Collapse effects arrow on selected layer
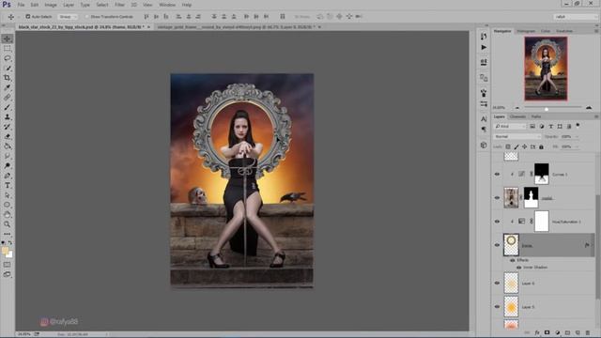Image resolution: width=601 pixels, height=338 pixels. tap(592, 245)
